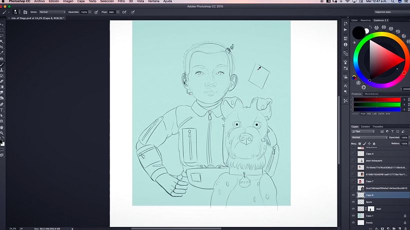Screen dimensions: 410x230
Task: Select the Gradient tool
Action: (2, 87)
